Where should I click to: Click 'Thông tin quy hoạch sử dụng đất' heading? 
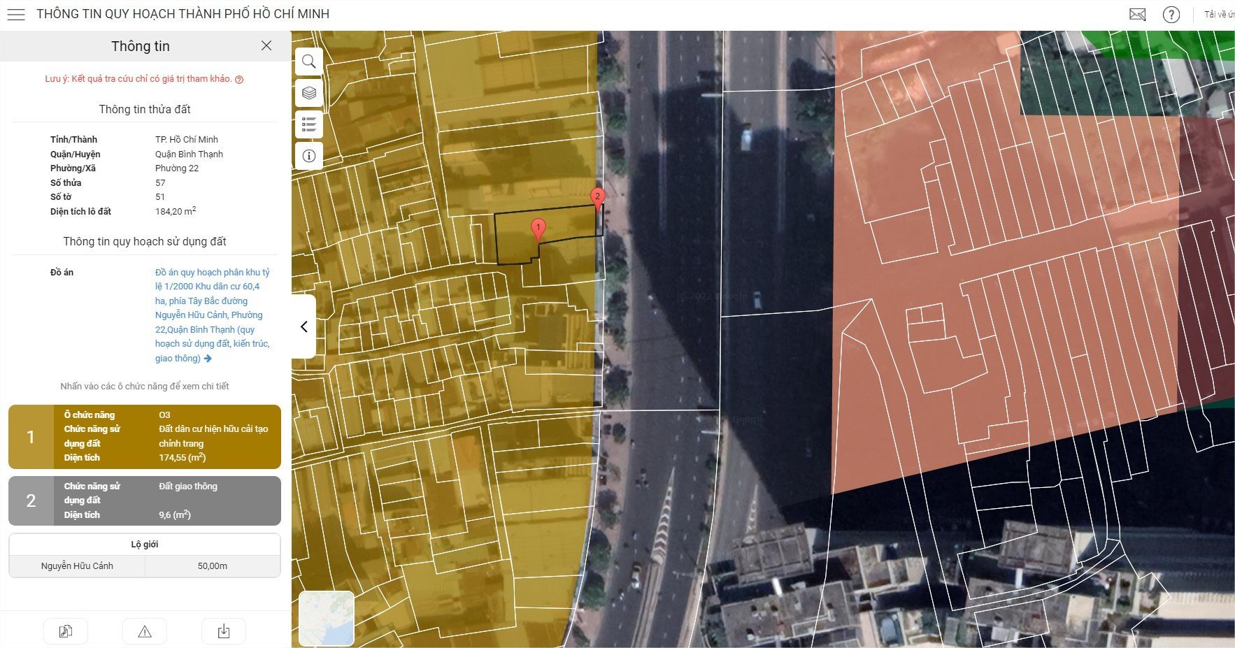pyautogui.click(x=145, y=241)
